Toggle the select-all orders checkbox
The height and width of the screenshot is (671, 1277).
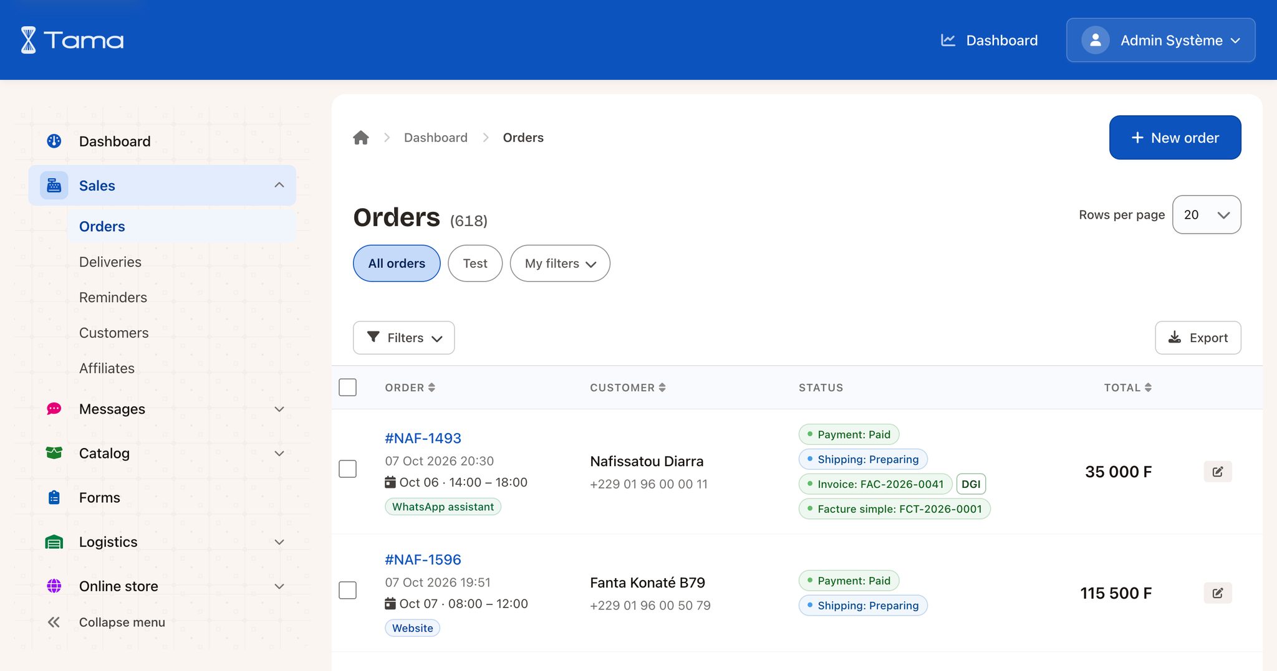(x=347, y=388)
